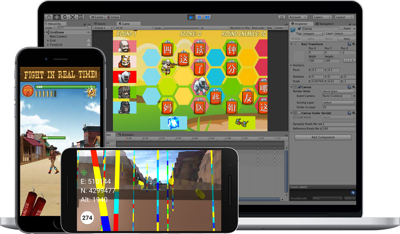This screenshot has height=234, width=400.
Task: Open the Layers dropdown
Action: pos(322,17)
